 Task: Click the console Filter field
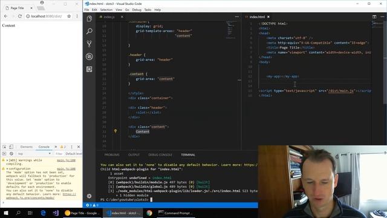[x=59, y=154]
